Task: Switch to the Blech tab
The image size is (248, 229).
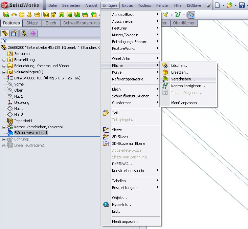Action: coord(51,23)
